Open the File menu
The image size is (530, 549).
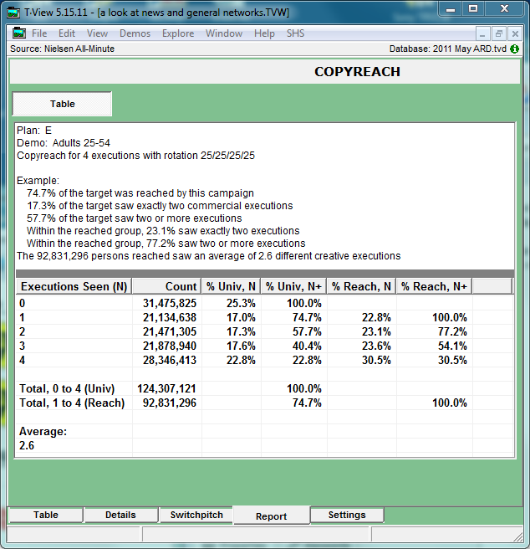coord(39,33)
